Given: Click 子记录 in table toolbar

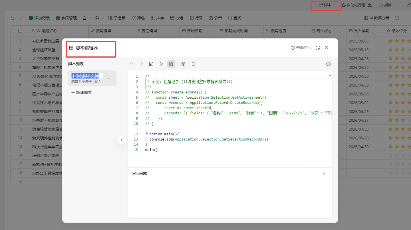Looking at the screenshot, I should 117,18.
